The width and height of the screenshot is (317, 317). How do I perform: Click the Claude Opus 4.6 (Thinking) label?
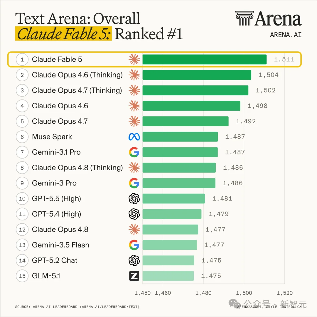click(77, 75)
